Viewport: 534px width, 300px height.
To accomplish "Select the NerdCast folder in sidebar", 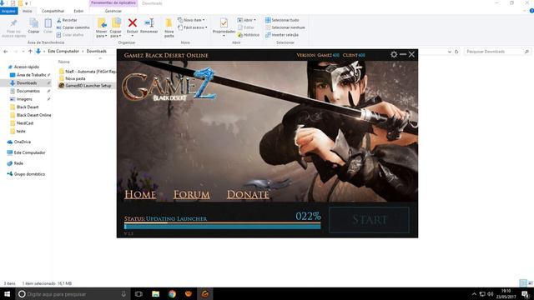I will pos(24,123).
